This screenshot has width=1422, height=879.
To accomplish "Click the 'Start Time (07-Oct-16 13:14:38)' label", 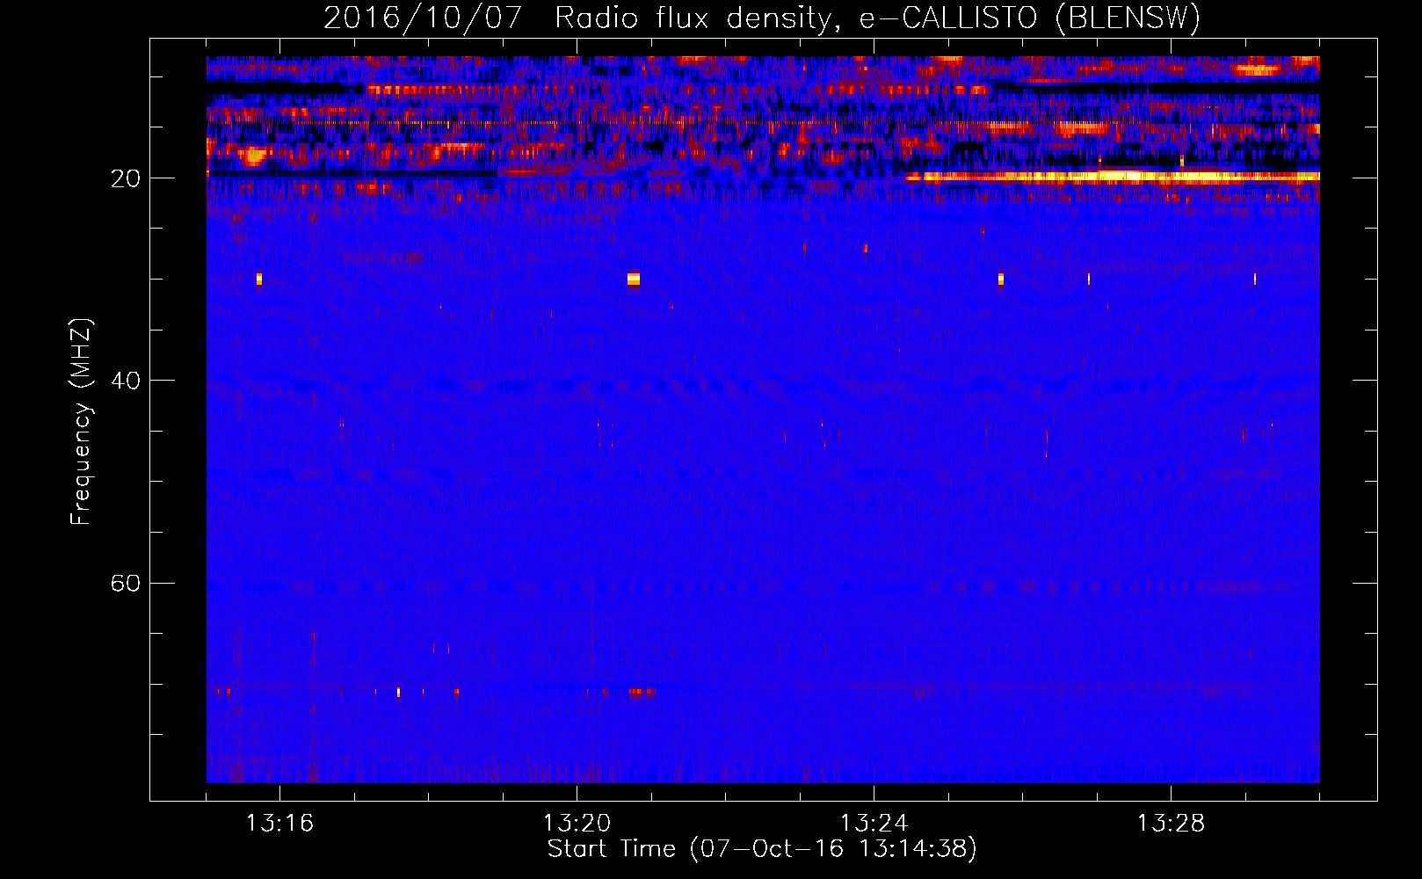I will pos(762,849).
